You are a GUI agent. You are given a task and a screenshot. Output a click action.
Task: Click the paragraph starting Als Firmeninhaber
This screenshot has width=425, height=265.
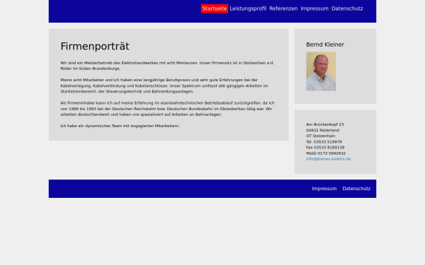(x=167, y=109)
